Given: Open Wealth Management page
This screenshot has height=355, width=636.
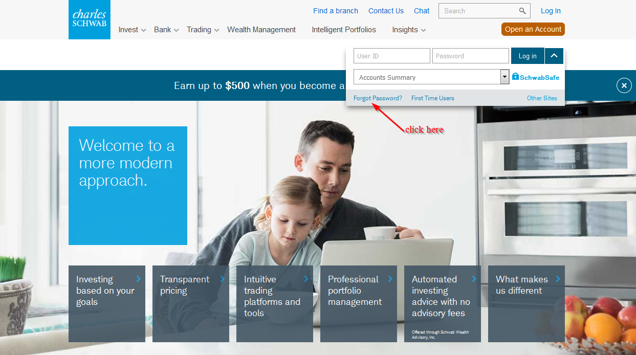Looking at the screenshot, I should coord(261,30).
